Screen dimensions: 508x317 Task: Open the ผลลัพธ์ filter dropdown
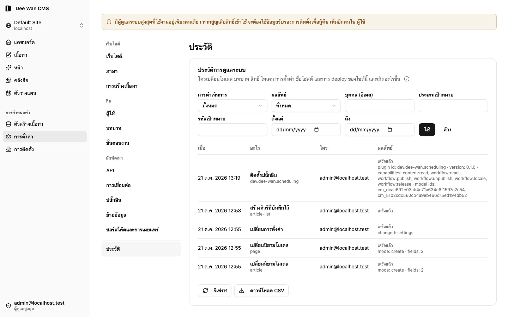pos(306,106)
